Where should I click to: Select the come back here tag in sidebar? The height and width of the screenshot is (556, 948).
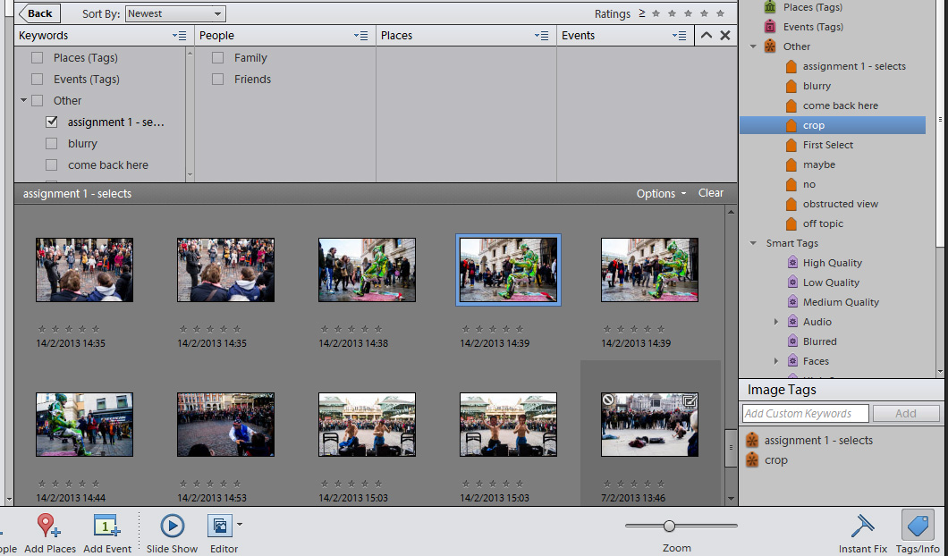(x=841, y=105)
